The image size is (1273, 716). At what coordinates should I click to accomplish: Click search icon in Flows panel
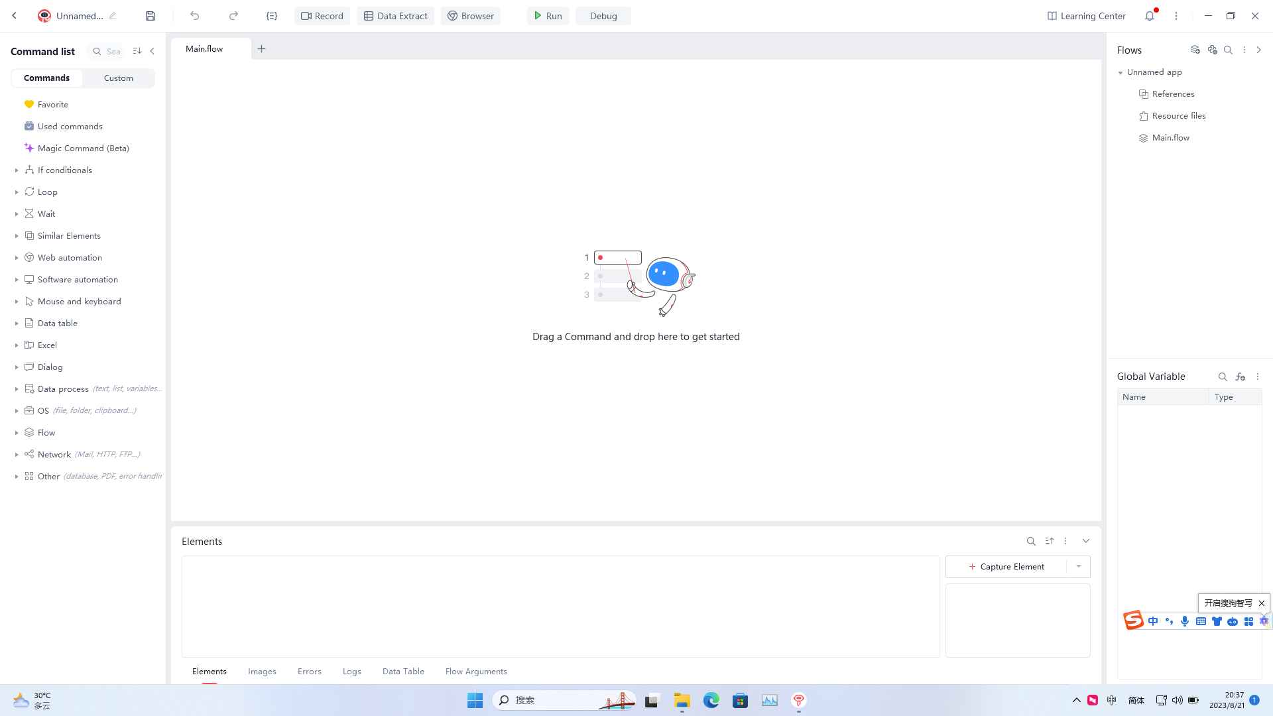[1228, 50]
